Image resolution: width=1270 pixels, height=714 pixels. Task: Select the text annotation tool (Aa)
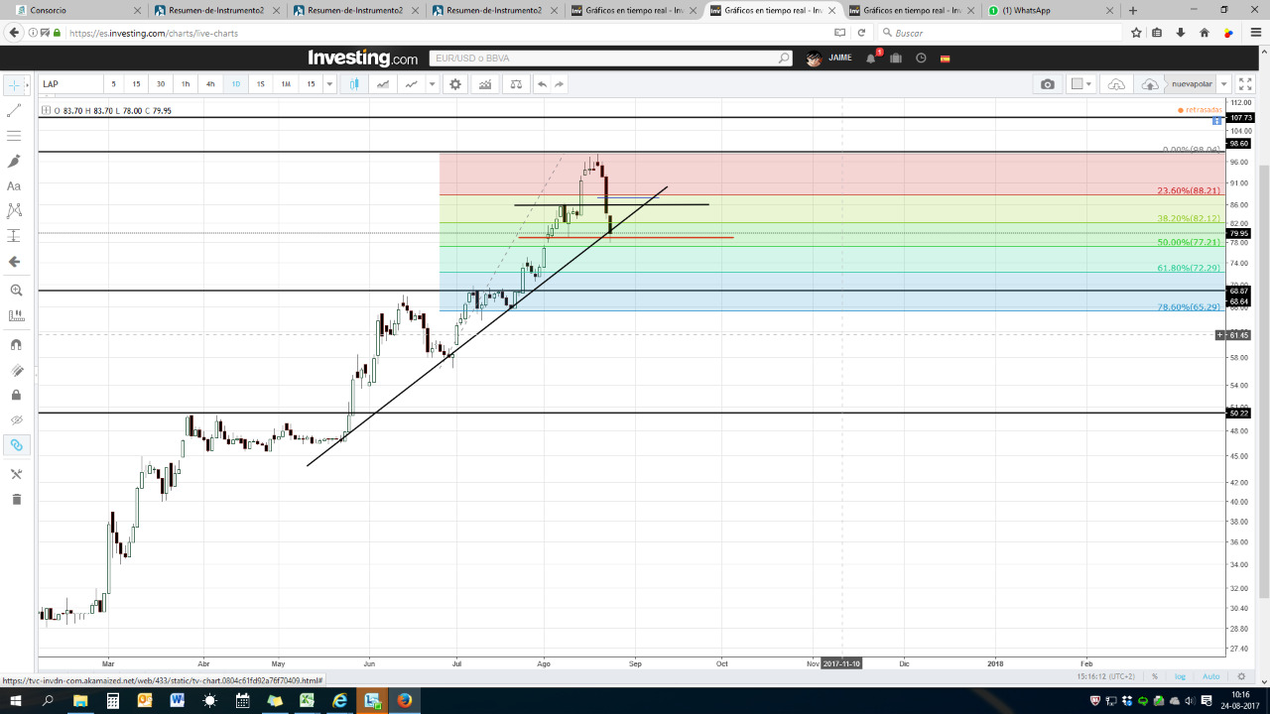(14, 185)
